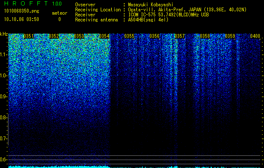Click the 1.0 kHz axis label

3,76
